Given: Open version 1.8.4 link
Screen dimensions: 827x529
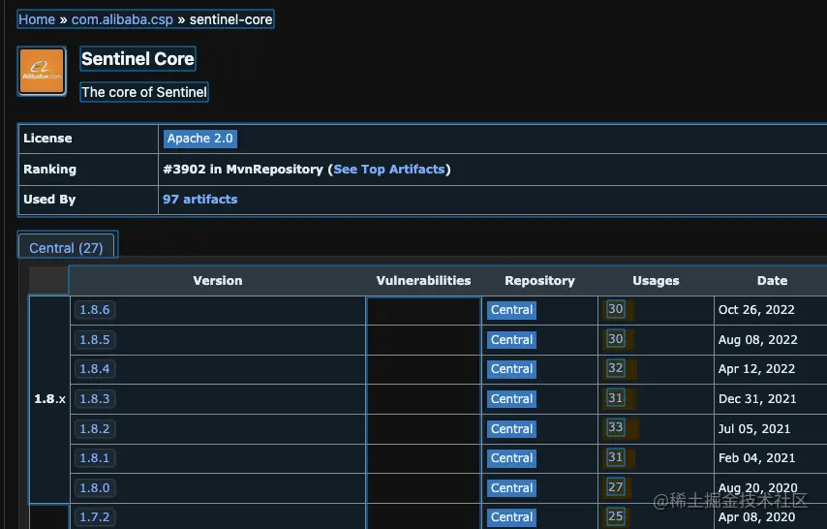Looking at the screenshot, I should (x=95, y=368).
